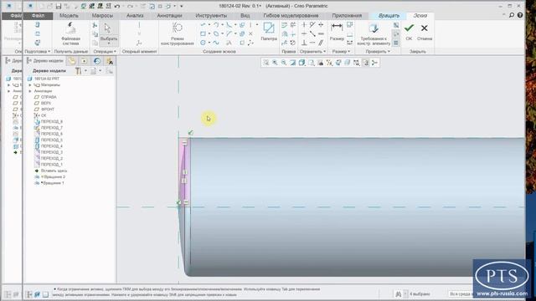
Task: Click the vertical constraint icon
Action: (304, 25)
